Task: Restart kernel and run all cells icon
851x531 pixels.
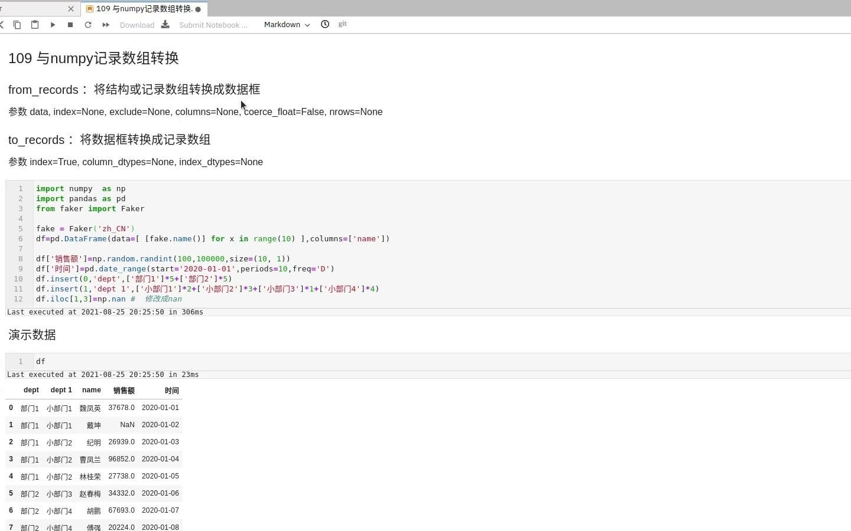Action: click(x=105, y=24)
